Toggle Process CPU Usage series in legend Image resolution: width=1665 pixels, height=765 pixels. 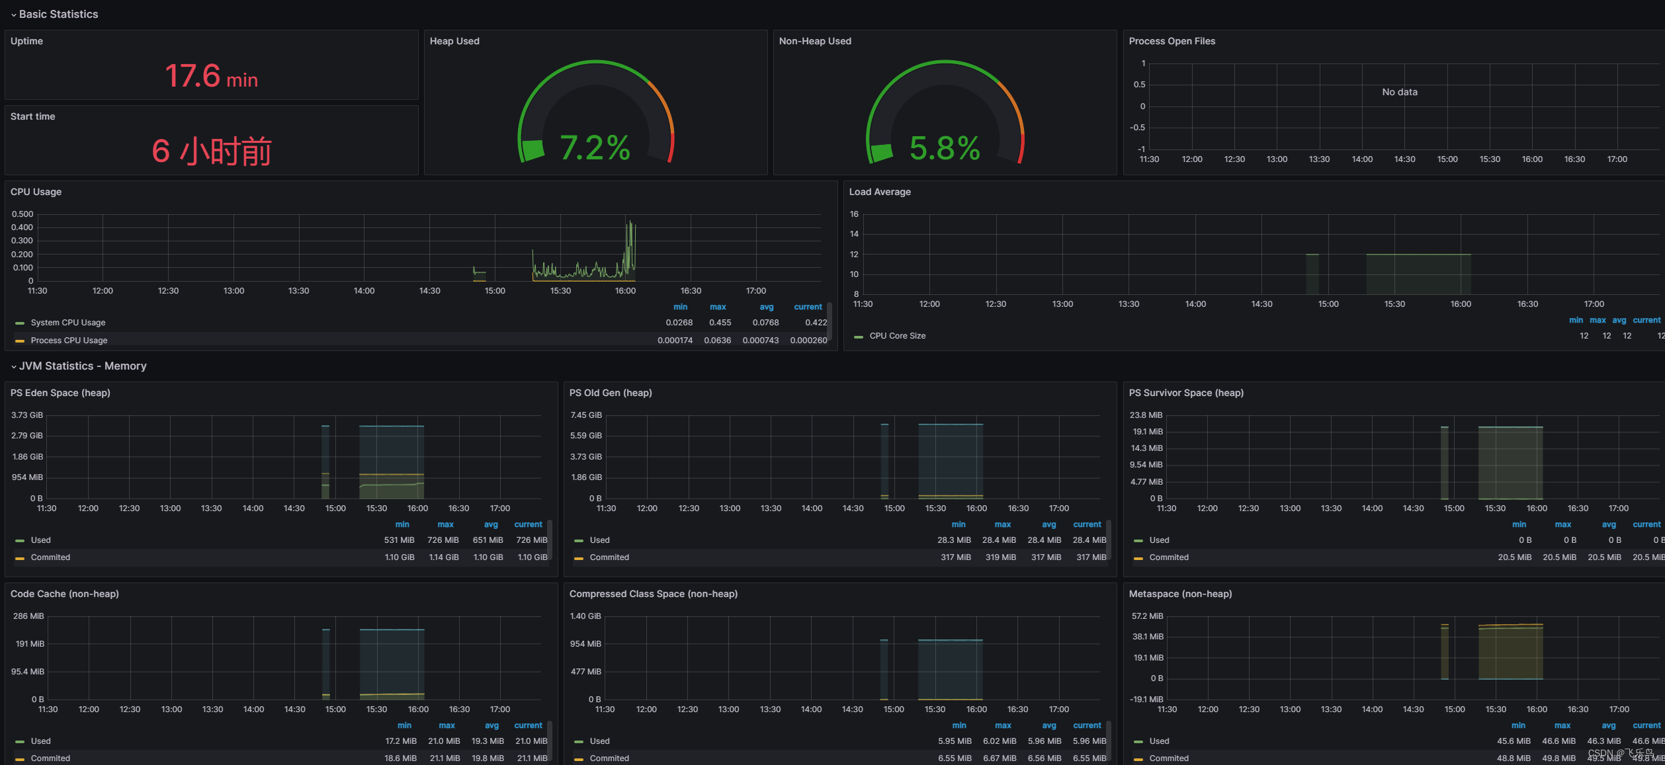(x=69, y=341)
